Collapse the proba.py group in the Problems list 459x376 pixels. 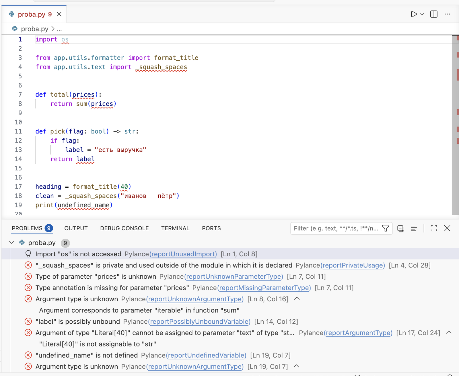(11, 243)
